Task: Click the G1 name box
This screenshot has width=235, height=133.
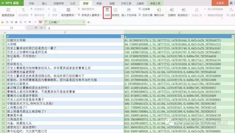Action: coord(12,28)
